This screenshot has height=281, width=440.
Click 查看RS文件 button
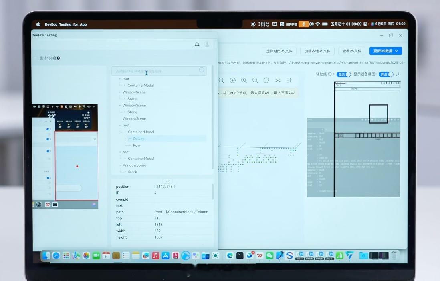pos(352,51)
